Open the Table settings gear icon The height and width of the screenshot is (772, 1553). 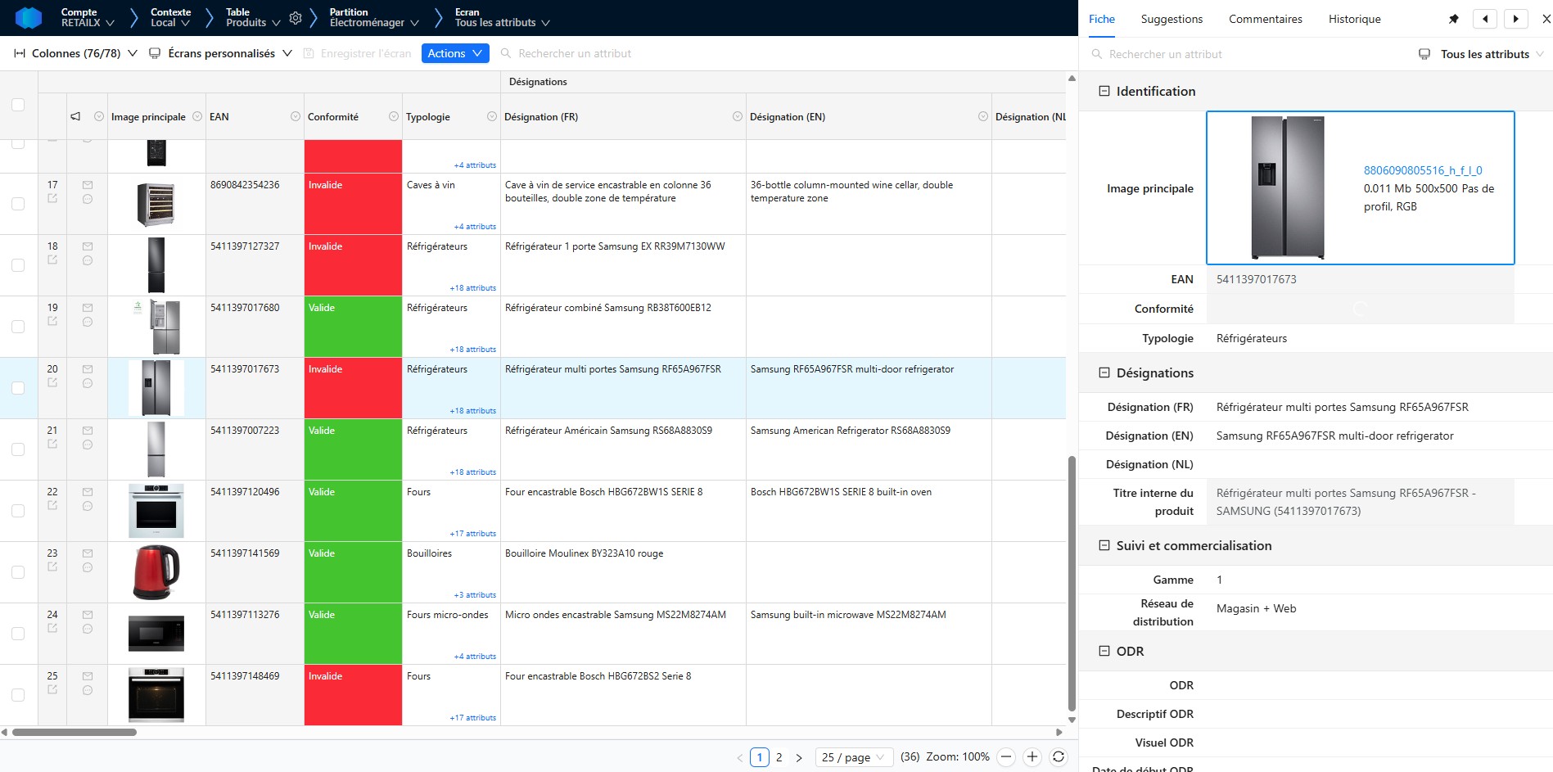(x=296, y=18)
